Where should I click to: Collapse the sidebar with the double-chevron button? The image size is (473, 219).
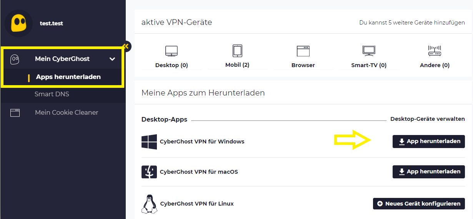(126, 46)
